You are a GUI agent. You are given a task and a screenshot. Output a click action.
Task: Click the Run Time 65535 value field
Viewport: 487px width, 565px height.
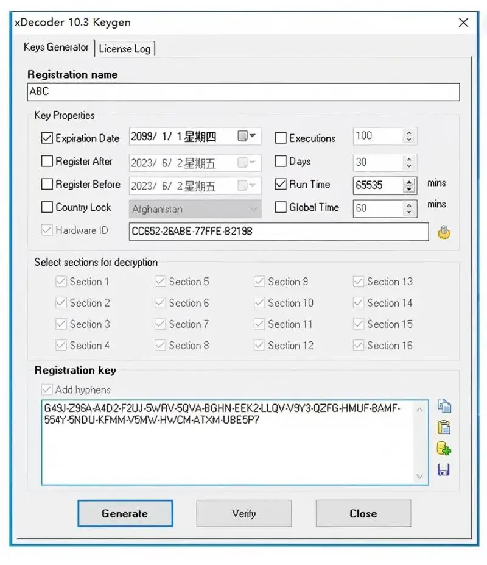point(378,185)
